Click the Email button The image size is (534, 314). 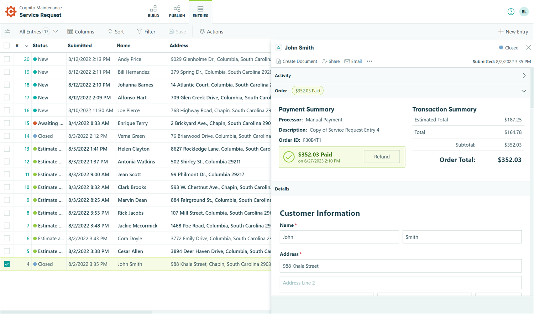353,61
